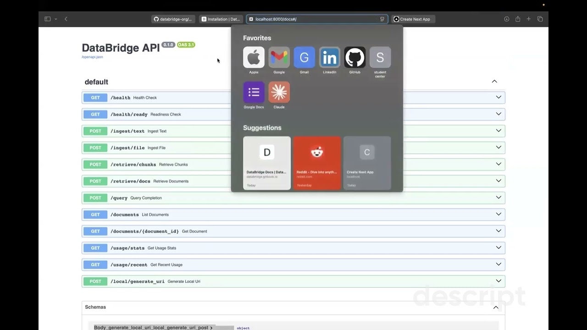Click the Schemas section heading
The height and width of the screenshot is (330, 587).
(x=95, y=307)
